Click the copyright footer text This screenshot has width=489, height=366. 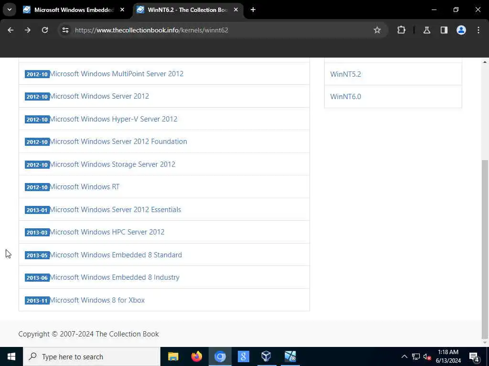88,334
